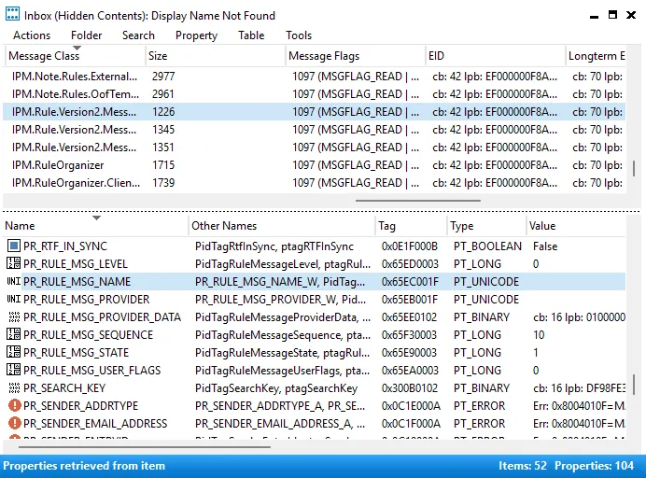Click the binary icon beside PR_SEARCH_KEY
646x478 pixels.
[14, 387]
